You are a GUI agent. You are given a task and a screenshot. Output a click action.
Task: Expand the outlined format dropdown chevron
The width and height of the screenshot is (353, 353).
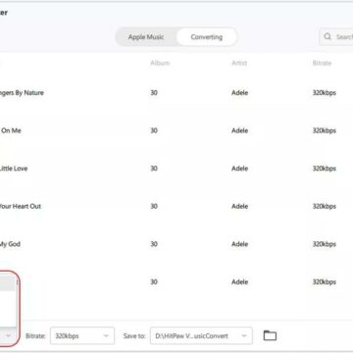9,335
